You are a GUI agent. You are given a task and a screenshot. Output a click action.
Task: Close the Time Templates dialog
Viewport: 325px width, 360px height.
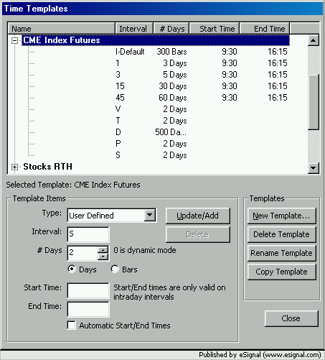[x=291, y=318]
